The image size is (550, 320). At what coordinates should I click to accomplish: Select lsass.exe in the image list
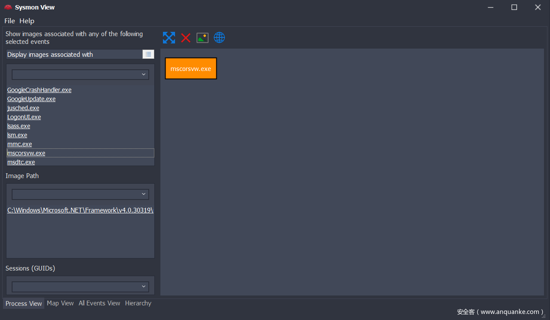click(x=18, y=126)
